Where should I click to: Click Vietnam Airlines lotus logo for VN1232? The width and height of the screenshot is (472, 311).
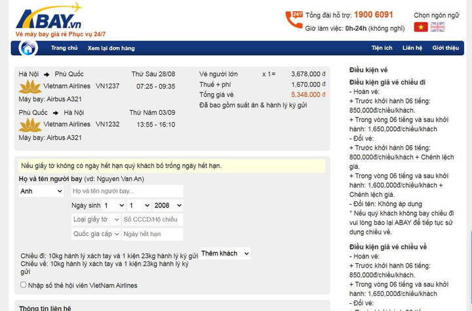30,125
